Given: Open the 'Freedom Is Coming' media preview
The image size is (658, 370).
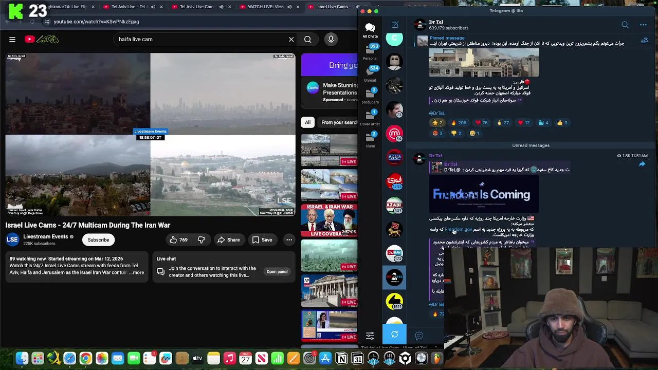Looking at the screenshot, I should [484, 194].
